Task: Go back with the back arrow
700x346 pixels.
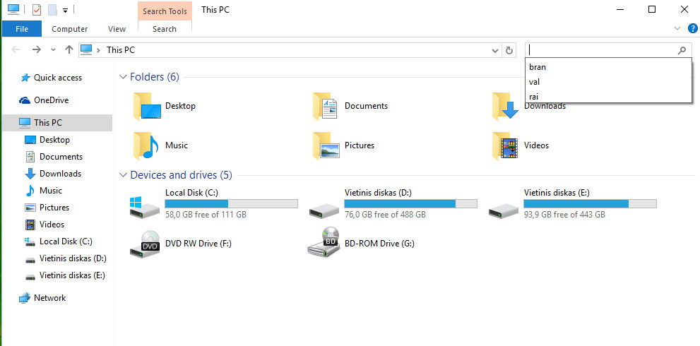Action: tap(15, 50)
